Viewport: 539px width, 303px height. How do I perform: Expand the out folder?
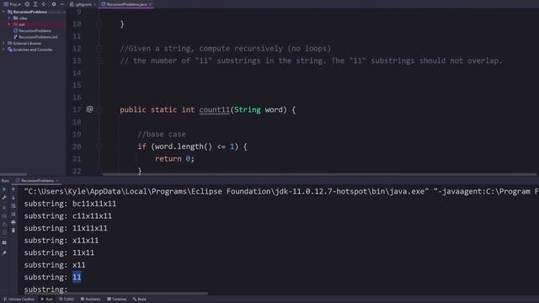pos(9,24)
